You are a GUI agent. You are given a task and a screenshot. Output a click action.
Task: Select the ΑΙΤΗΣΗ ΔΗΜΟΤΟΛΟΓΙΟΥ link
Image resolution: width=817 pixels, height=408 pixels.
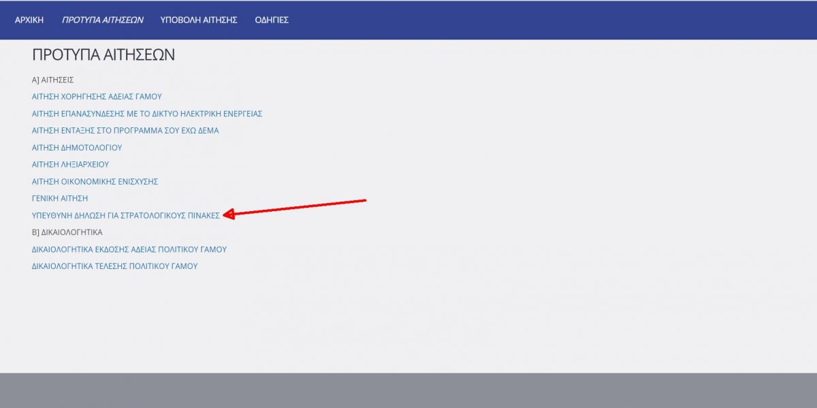point(77,147)
